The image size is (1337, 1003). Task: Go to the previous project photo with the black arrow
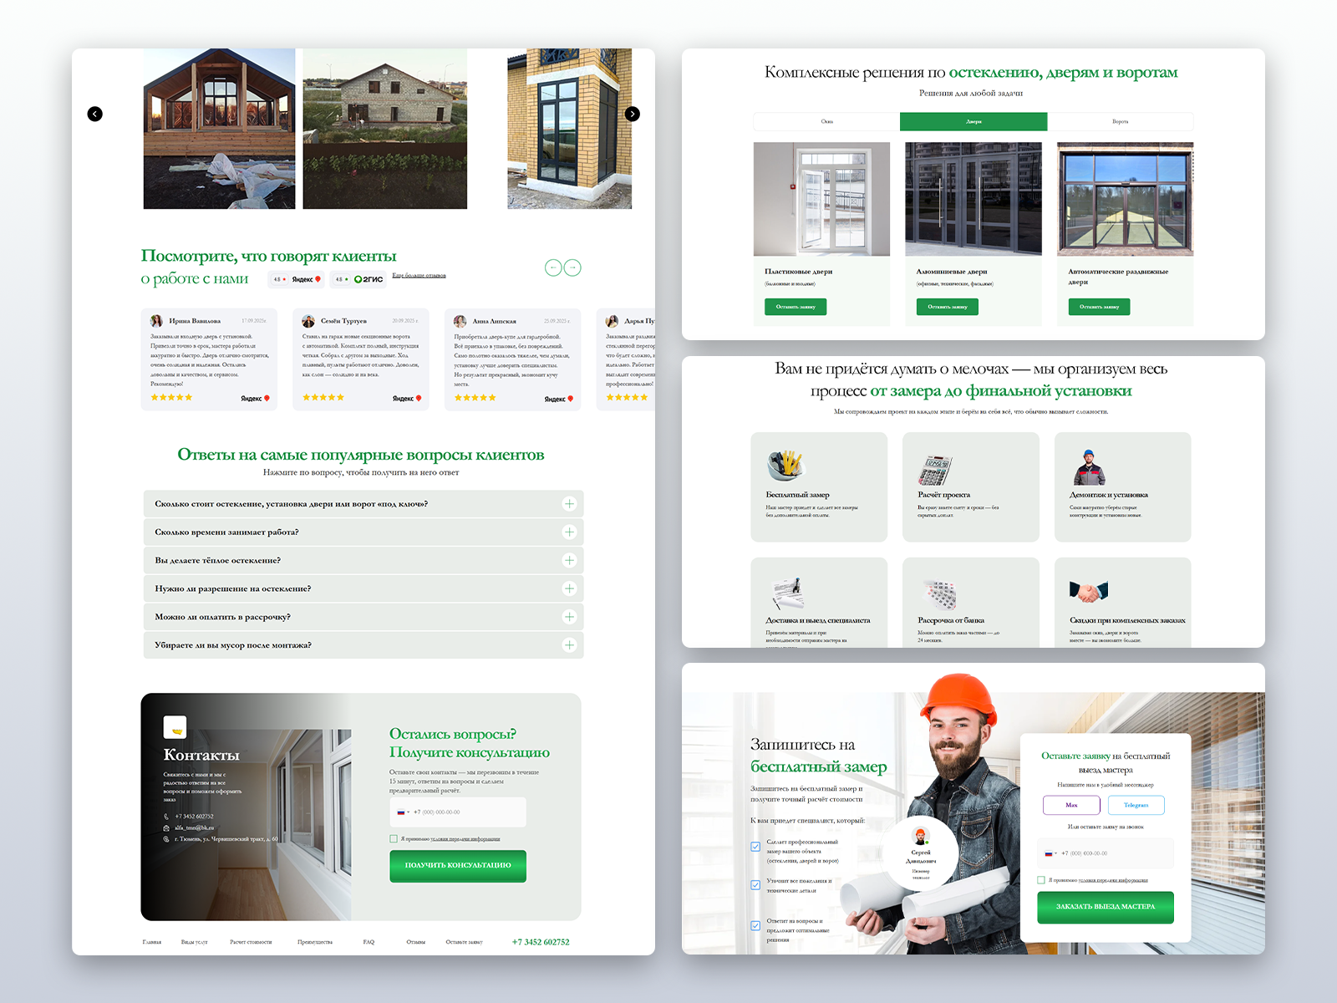[95, 114]
